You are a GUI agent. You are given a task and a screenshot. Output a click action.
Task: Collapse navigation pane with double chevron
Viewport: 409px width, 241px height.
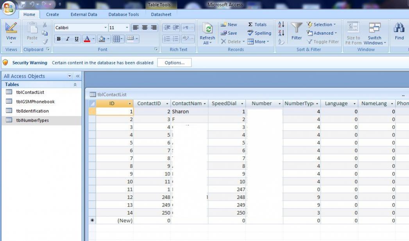click(78, 76)
